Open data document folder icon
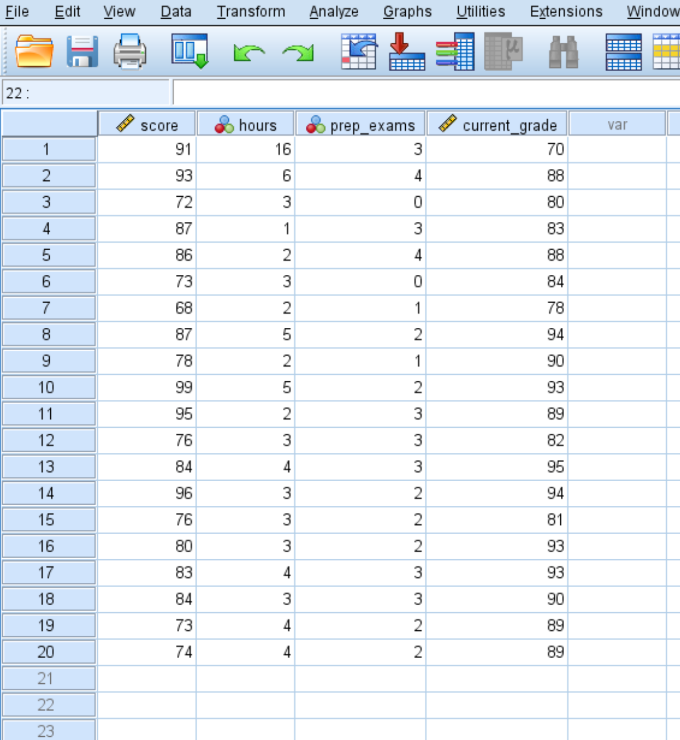This screenshot has height=740, width=680. click(34, 51)
